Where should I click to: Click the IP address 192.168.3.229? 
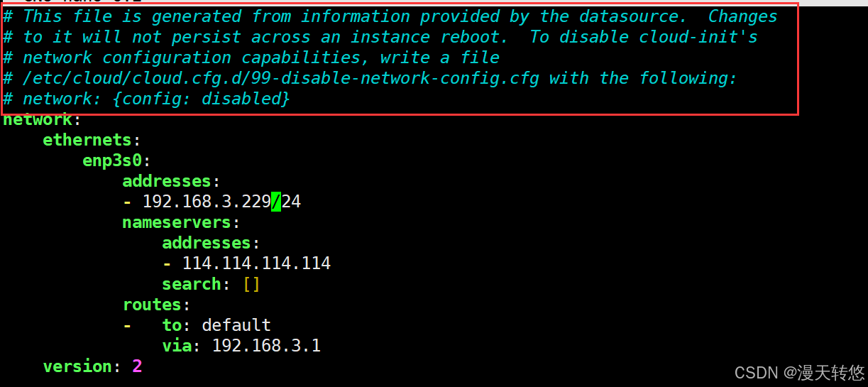tap(207, 202)
